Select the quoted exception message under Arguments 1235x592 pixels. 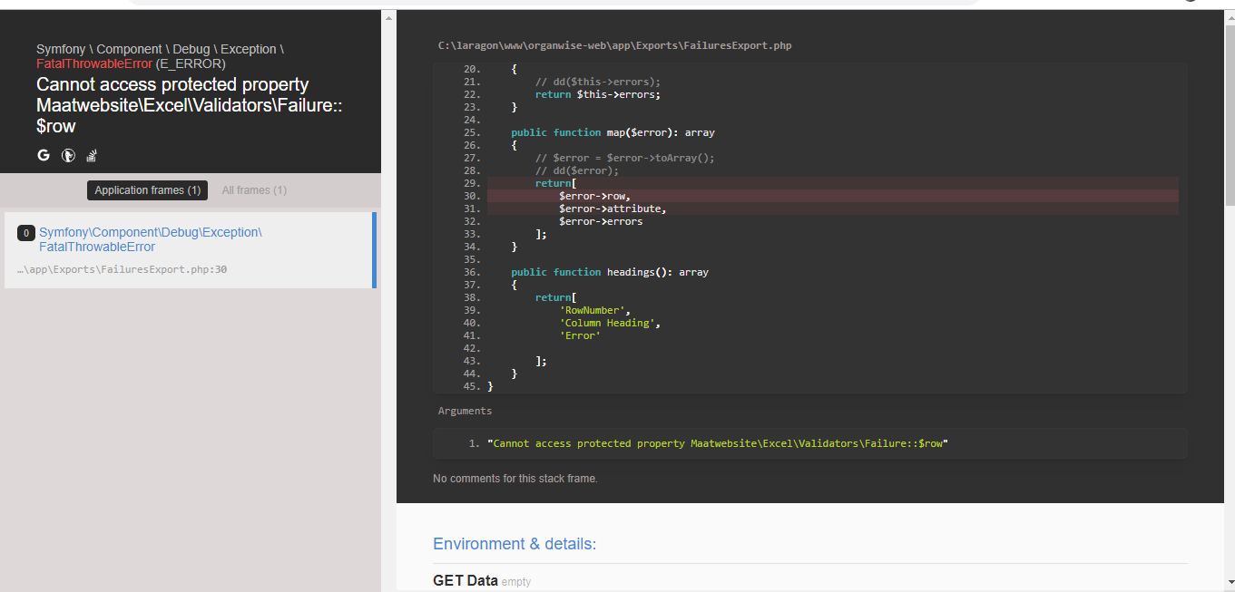pyautogui.click(x=717, y=443)
